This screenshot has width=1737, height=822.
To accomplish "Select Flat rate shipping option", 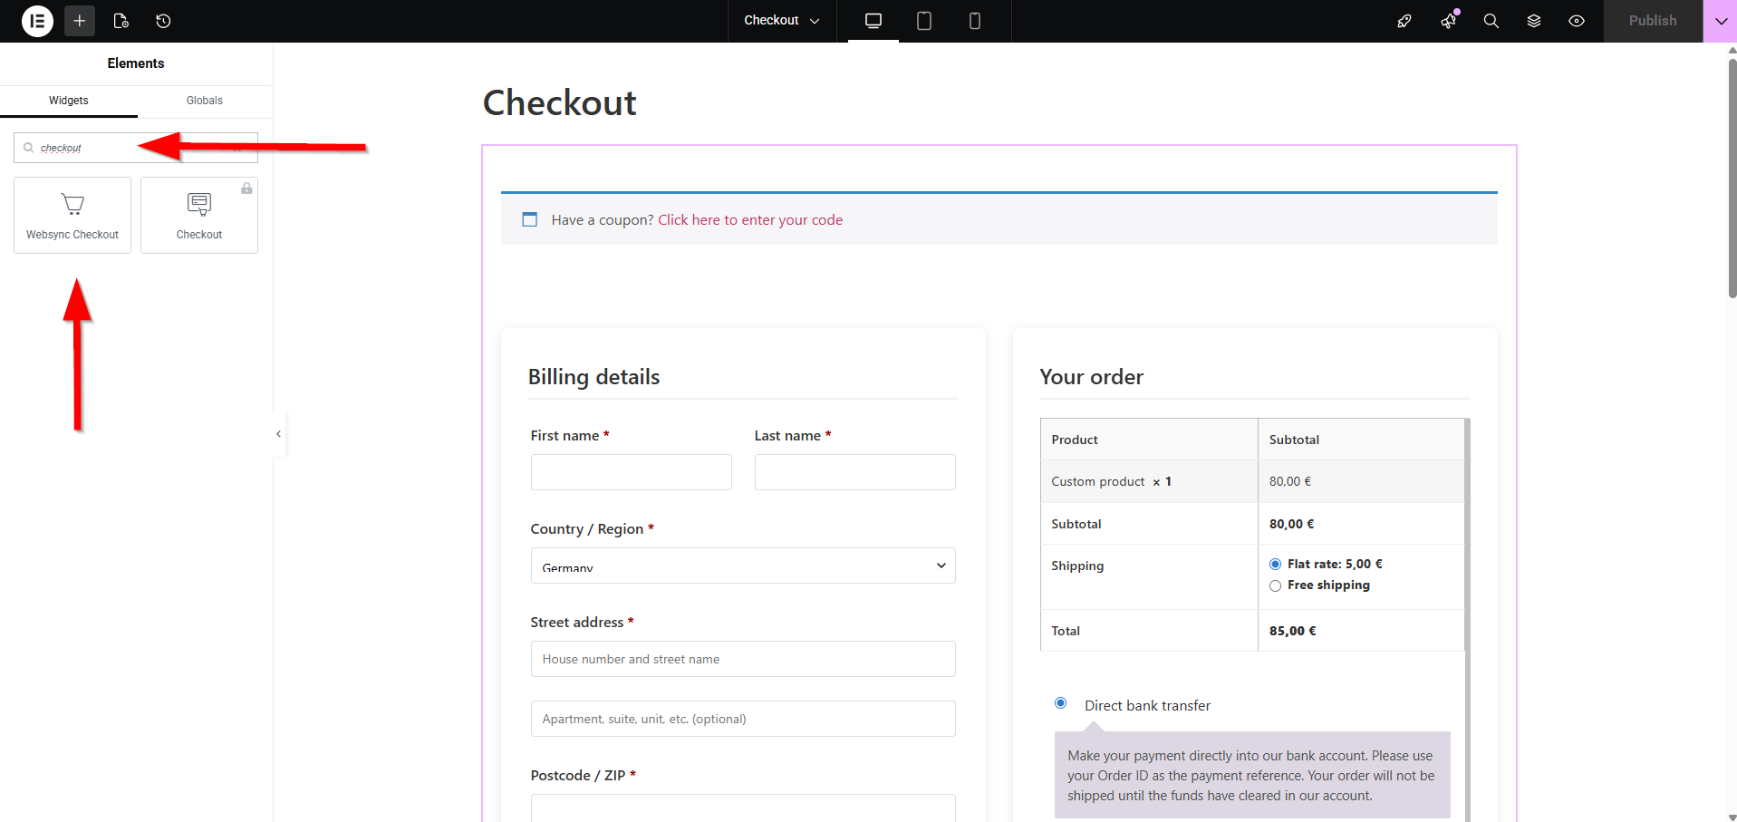I will [1275, 564].
